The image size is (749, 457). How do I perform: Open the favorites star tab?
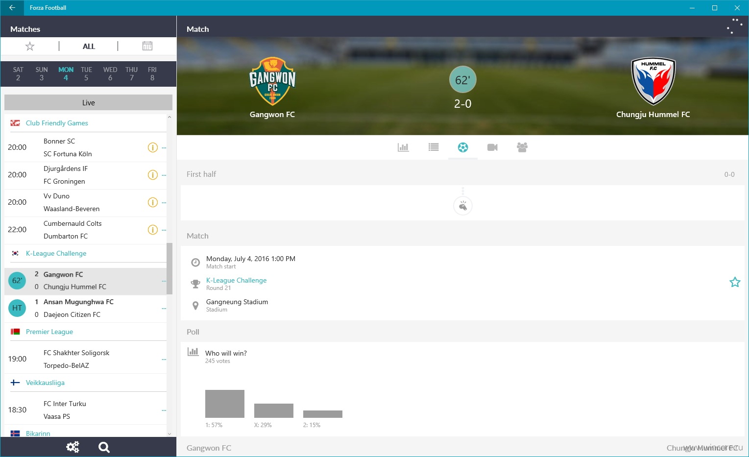coord(30,47)
